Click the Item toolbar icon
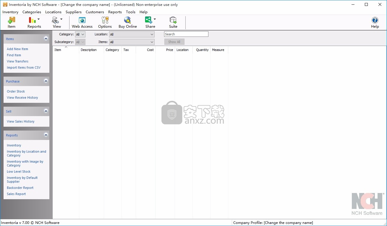Screen dimensions: 387x226 point(12,23)
